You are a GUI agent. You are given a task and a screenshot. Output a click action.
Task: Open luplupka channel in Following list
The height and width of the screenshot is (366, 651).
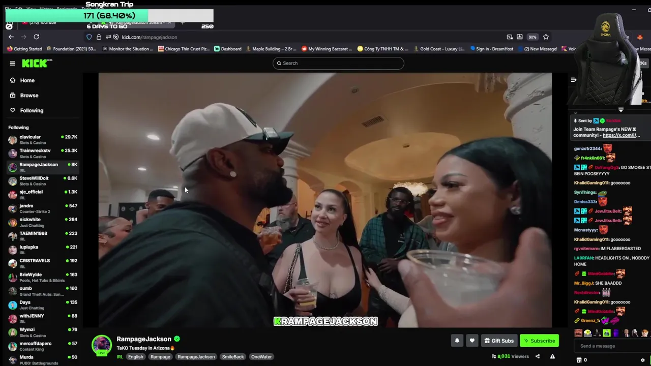pyautogui.click(x=43, y=249)
